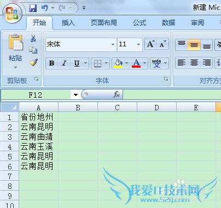Customize the Quick Access Toolbar
Viewport: 221px width, 208px height.
(x=84, y=8)
